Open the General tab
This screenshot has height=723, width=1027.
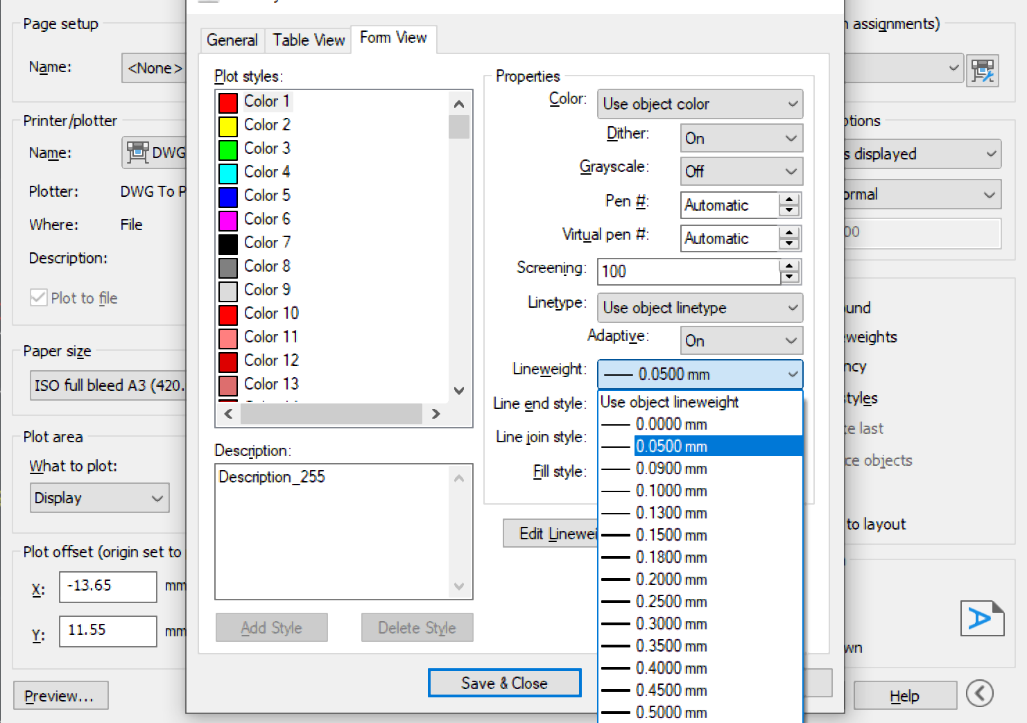(x=232, y=40)
